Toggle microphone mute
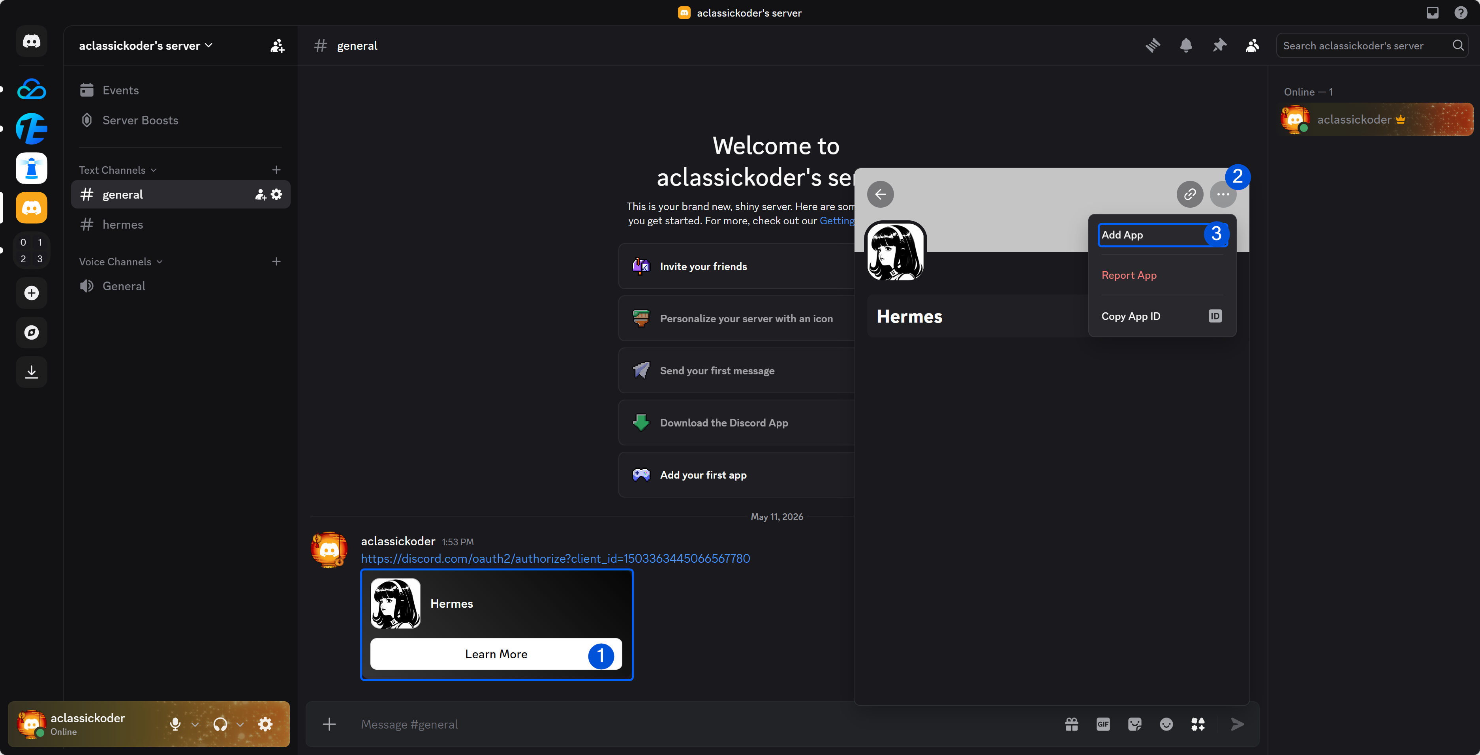The width and height of the screenshot is (1480, 755). 175,724
